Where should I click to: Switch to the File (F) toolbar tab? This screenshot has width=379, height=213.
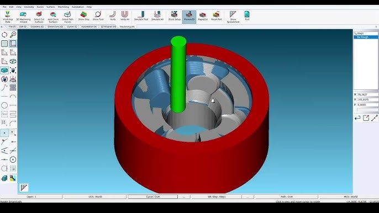(x=12, y=26)
